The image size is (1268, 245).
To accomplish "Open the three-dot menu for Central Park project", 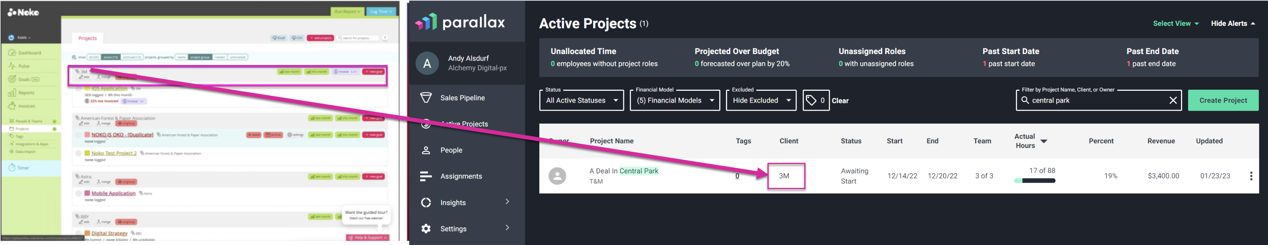I will [1251, 176].
